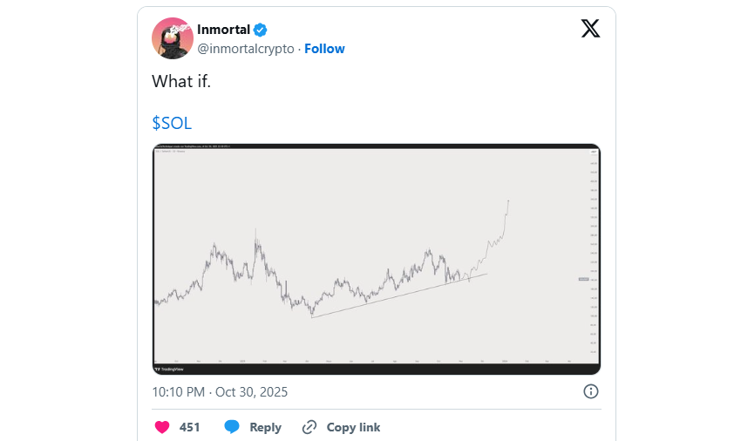This screenshot has height=441, width=741.
Task: Open the X logo link
Action: pyautogui.click(x=590, y=29)
